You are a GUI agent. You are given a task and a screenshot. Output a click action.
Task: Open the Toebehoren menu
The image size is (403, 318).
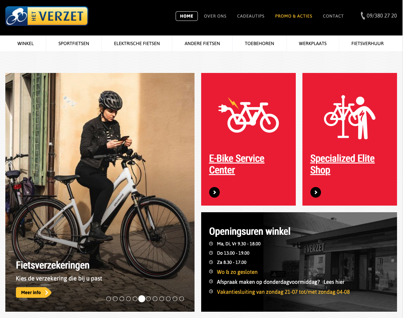click(260, 43)
